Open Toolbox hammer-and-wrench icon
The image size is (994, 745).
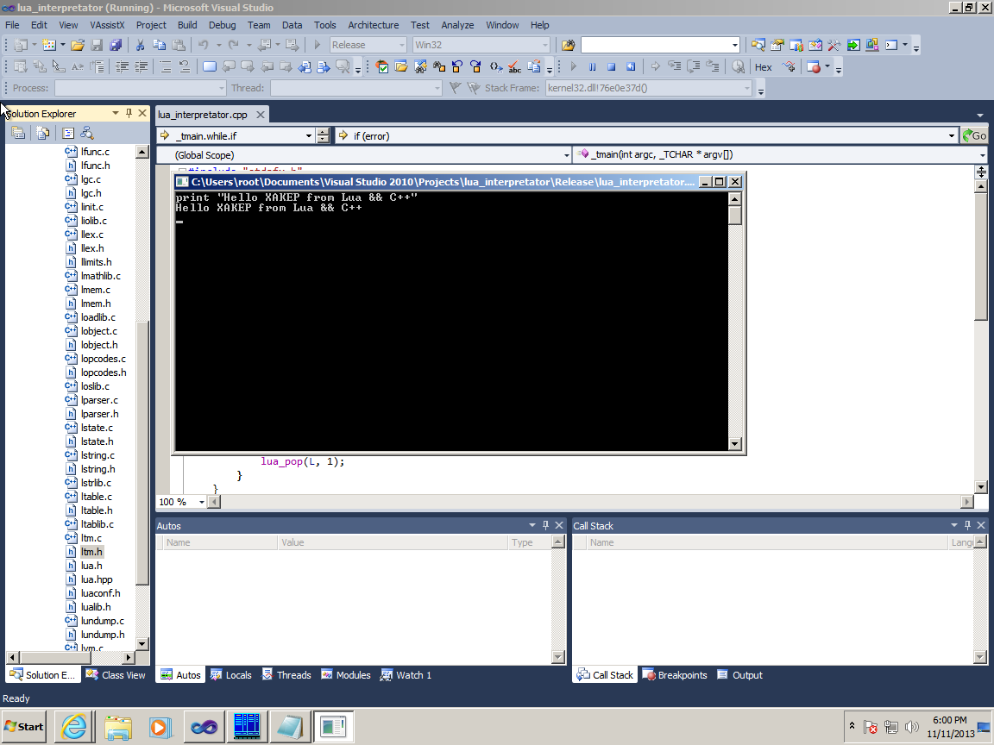pos(834,45)
